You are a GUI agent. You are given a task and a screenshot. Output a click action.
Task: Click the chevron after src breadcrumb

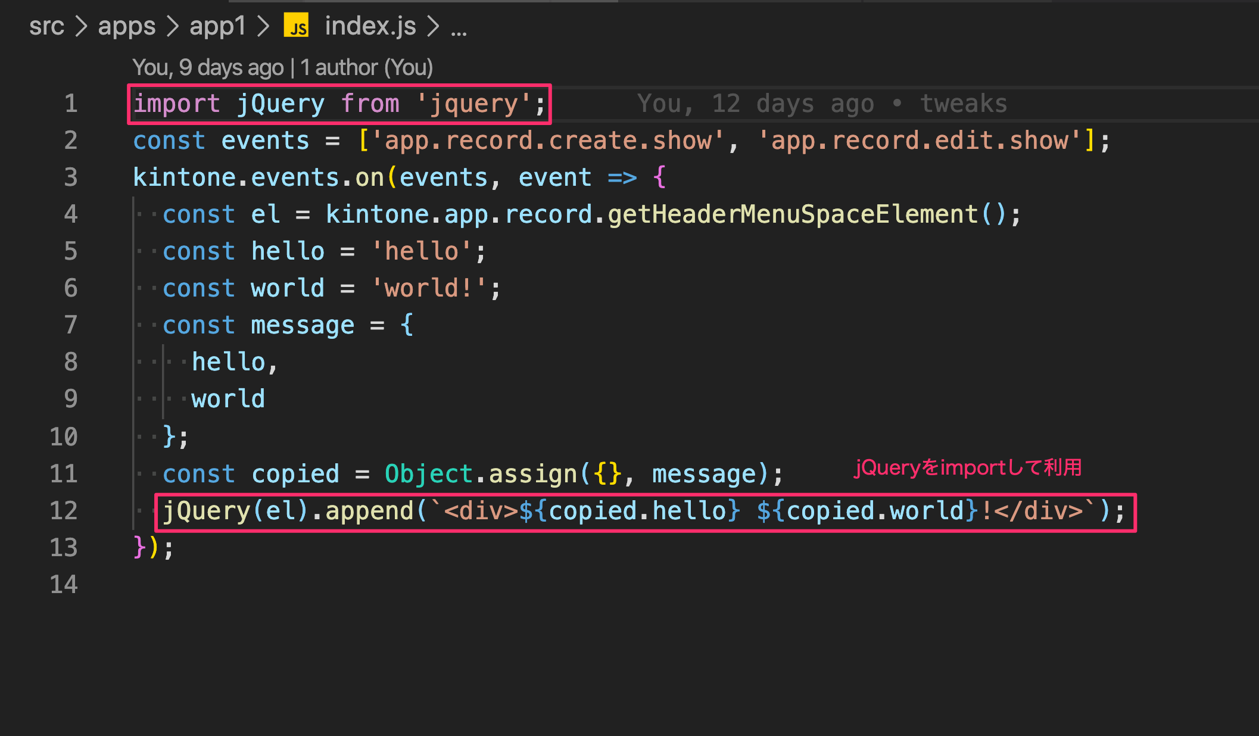[81, 26]
